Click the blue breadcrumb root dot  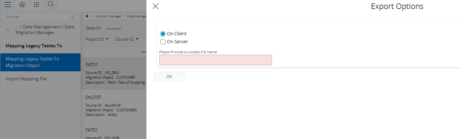coord(87,16)
